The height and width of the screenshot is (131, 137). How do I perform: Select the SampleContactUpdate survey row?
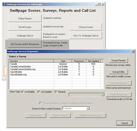coord(56,67)
